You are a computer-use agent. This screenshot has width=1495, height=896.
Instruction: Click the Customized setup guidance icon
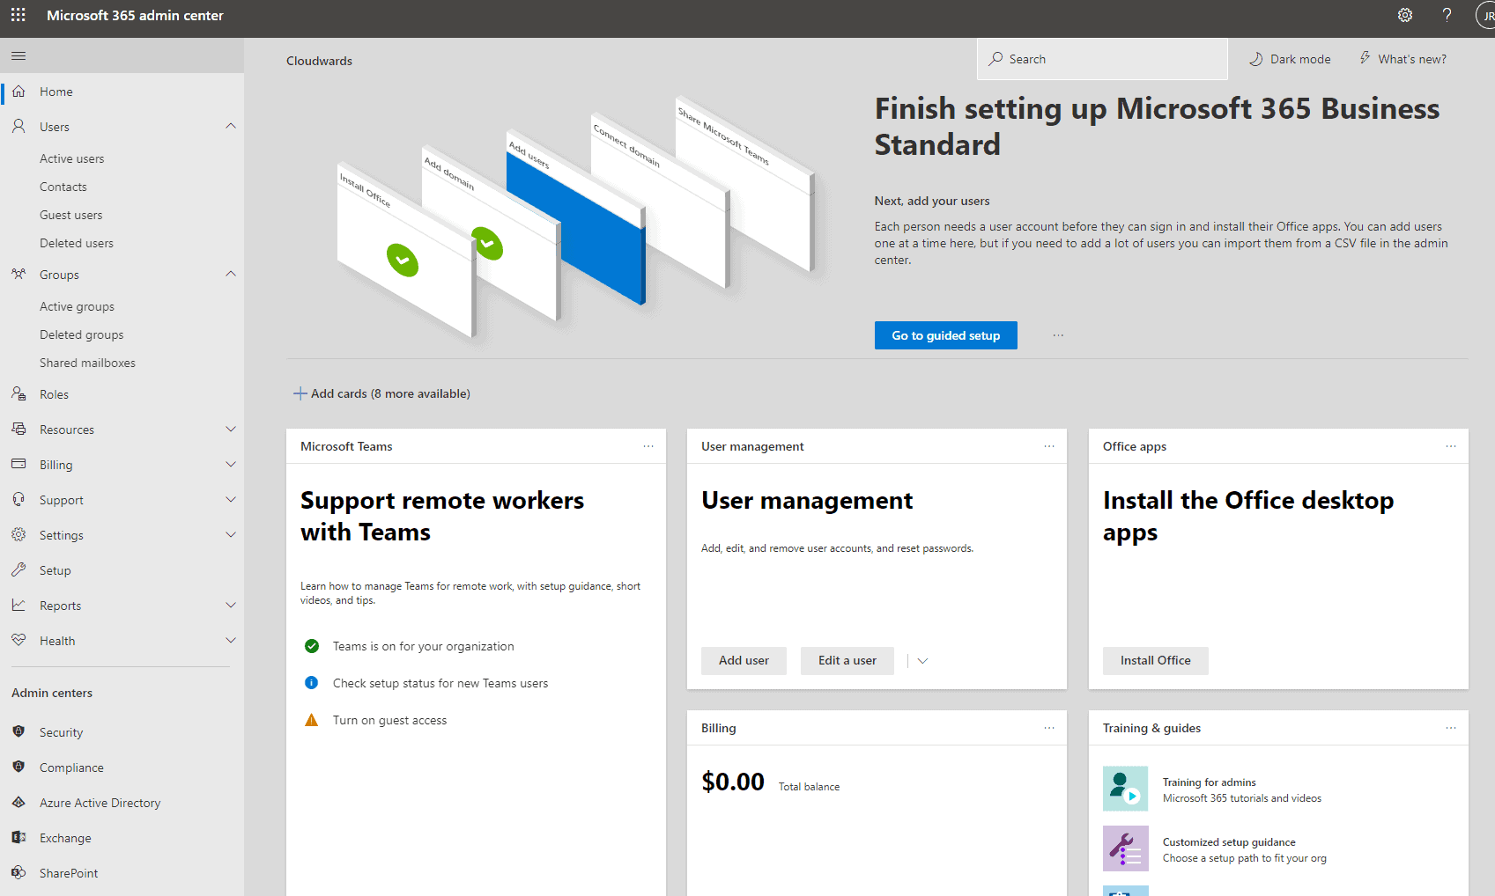coord(1125,848)
